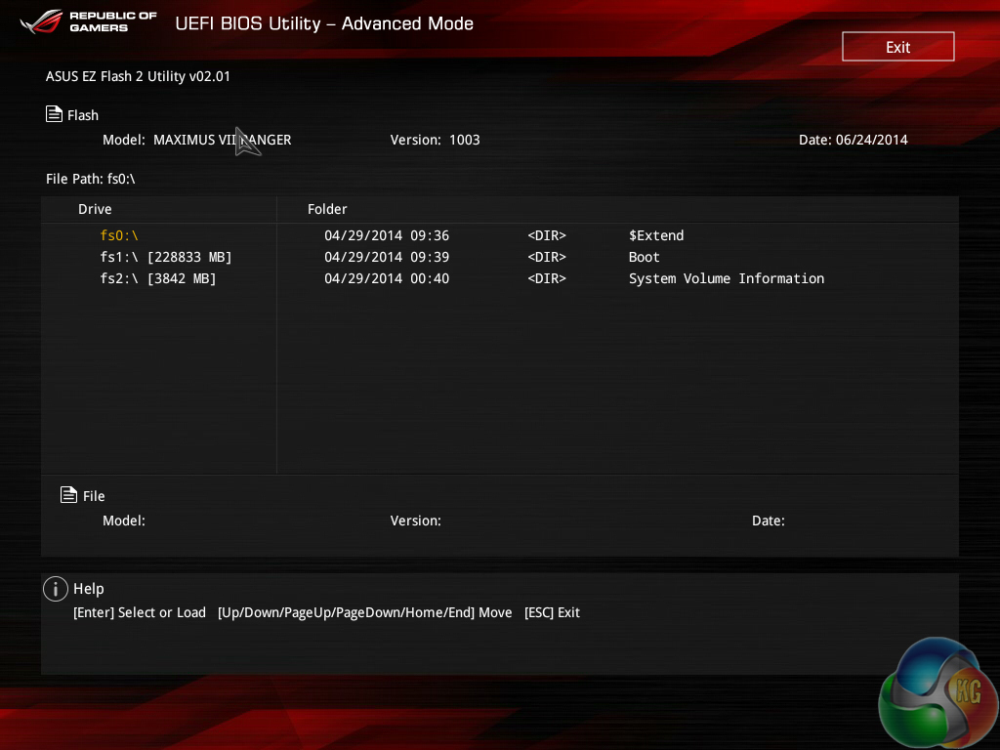Click the Help info icon
The image size is (1000, 750).
point(56,589)
